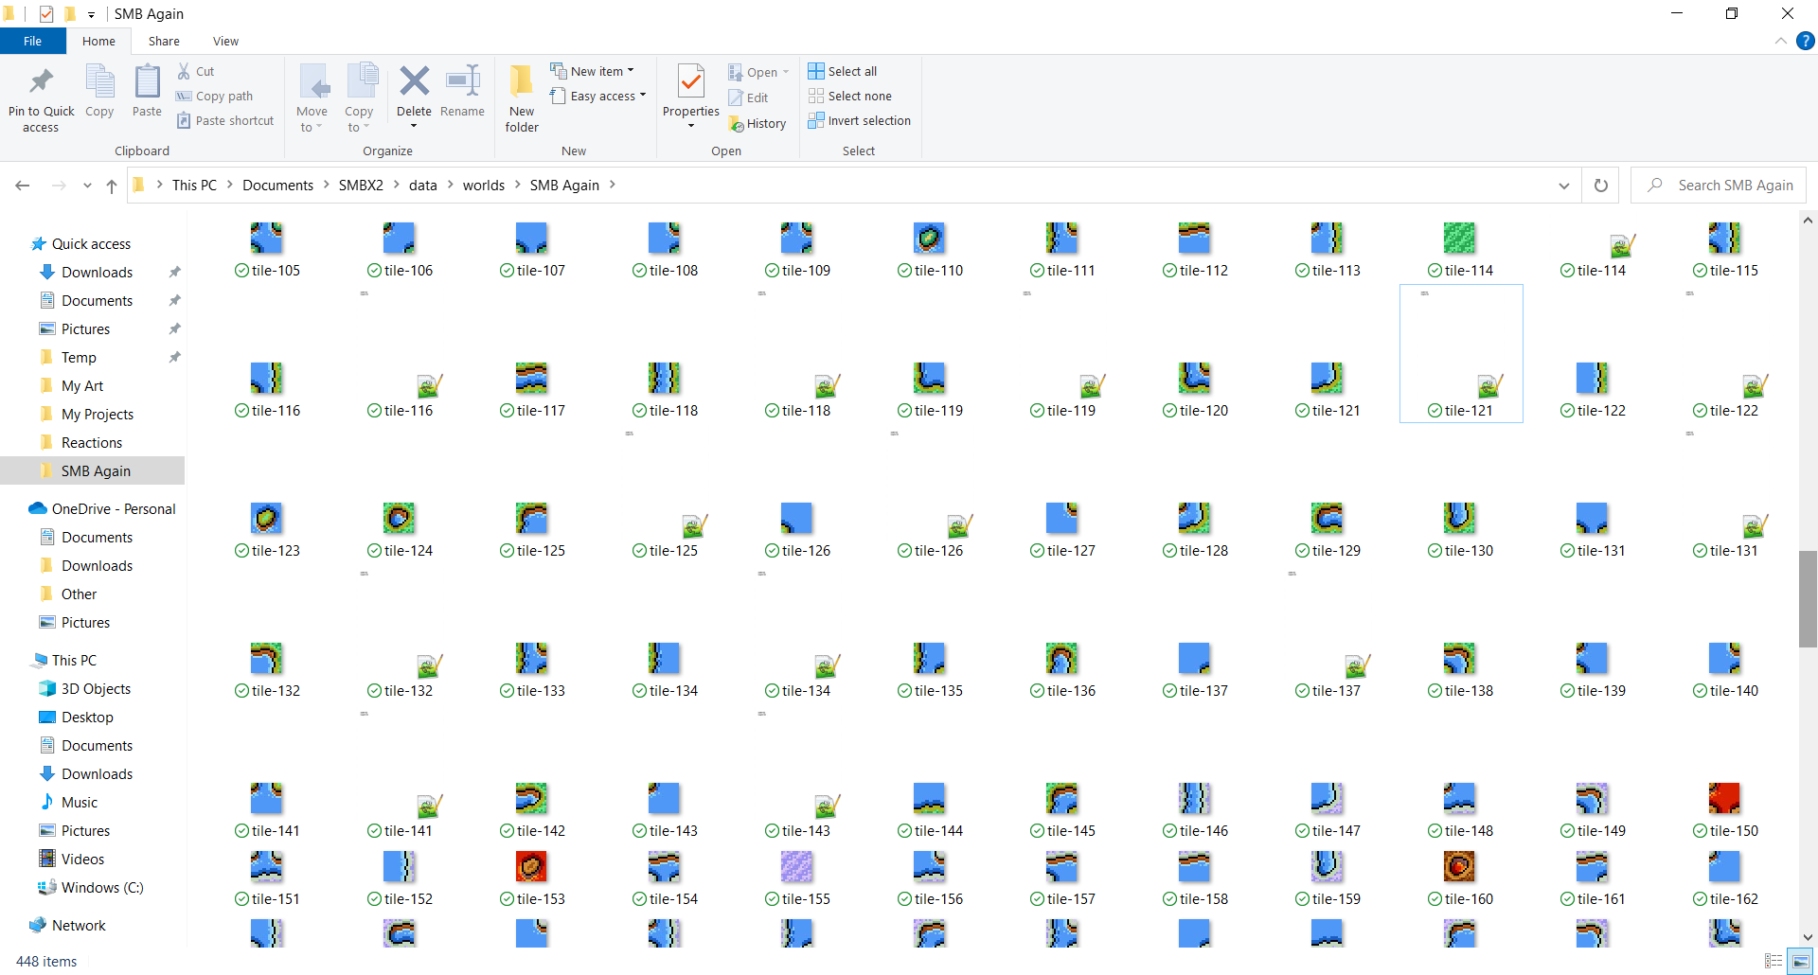
Task: Open 3D Objects in sidebar
Action: pos(96,688)
